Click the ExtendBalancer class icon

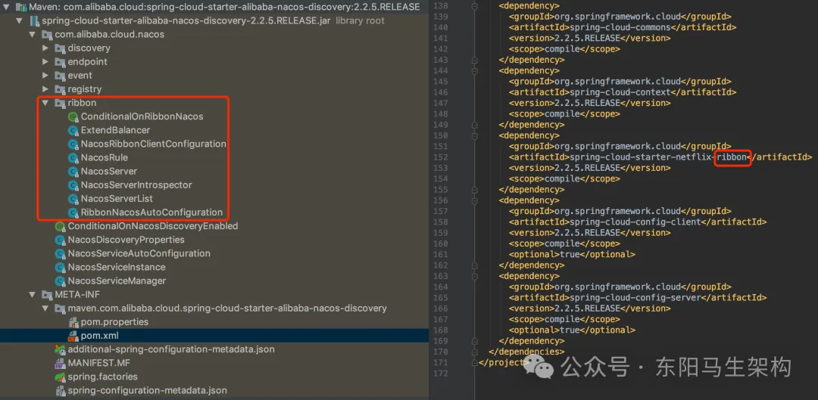point(73,130)
